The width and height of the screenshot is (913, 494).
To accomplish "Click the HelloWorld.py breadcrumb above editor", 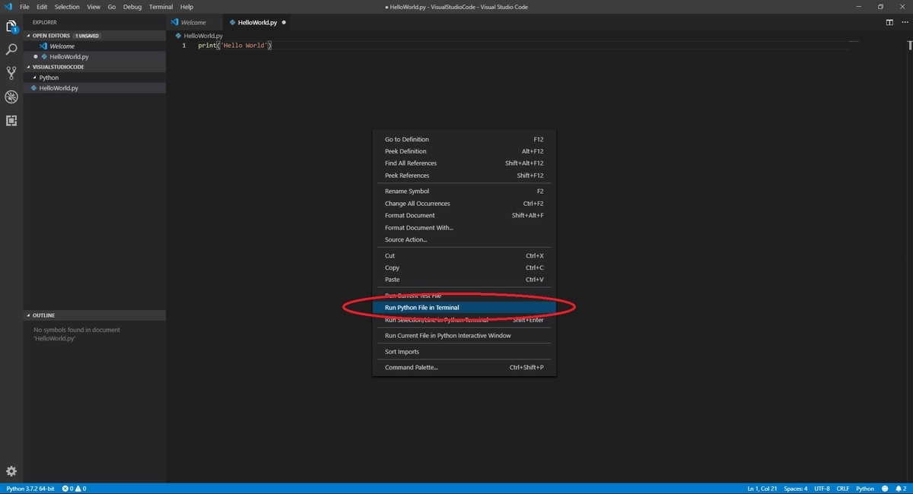I will [x=199, y=36].
